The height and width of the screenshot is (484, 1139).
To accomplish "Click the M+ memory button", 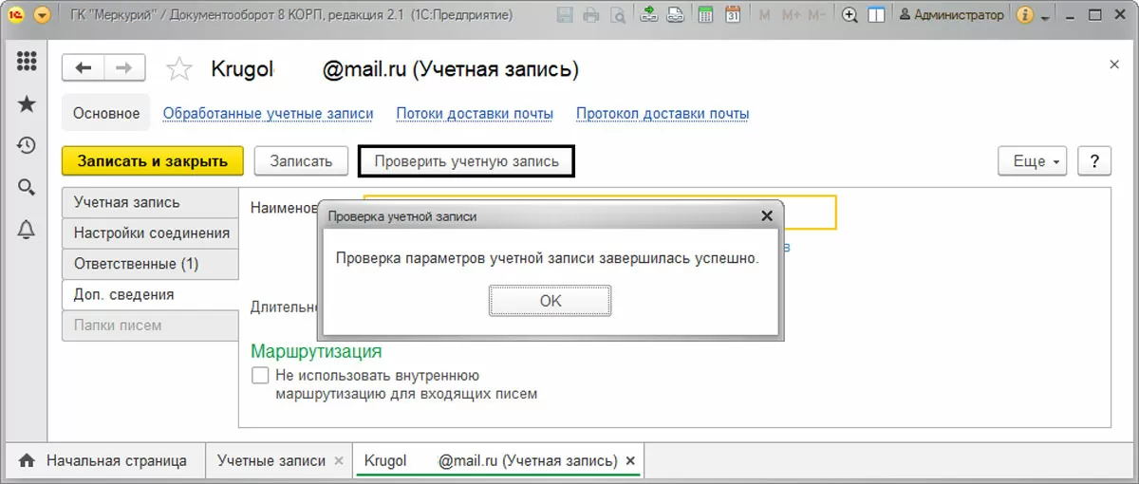I will (x=789, y=15).
